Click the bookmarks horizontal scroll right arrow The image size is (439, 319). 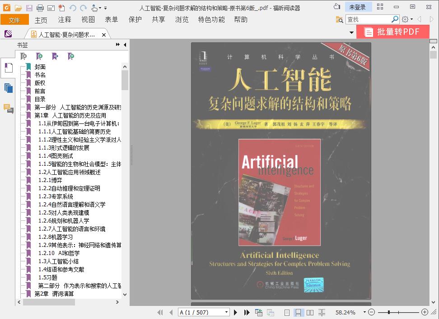coord(117,302)
